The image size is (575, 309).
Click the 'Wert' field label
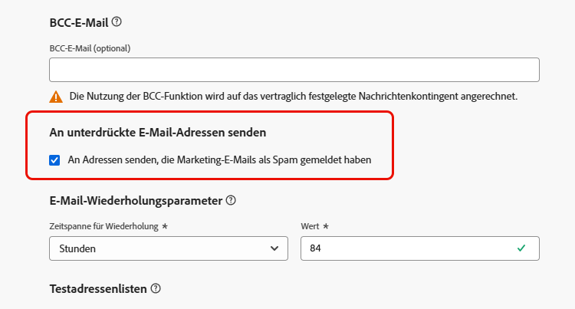(310, 226)
